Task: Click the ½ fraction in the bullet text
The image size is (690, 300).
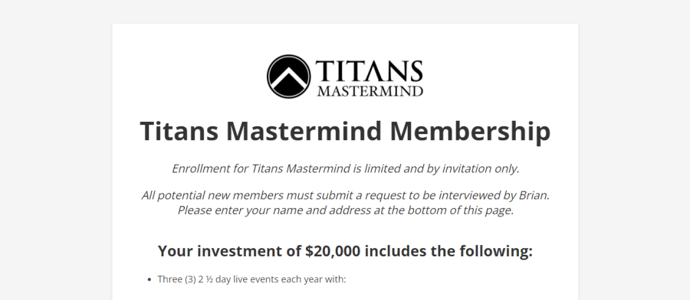Action: [x=209, y=279]
